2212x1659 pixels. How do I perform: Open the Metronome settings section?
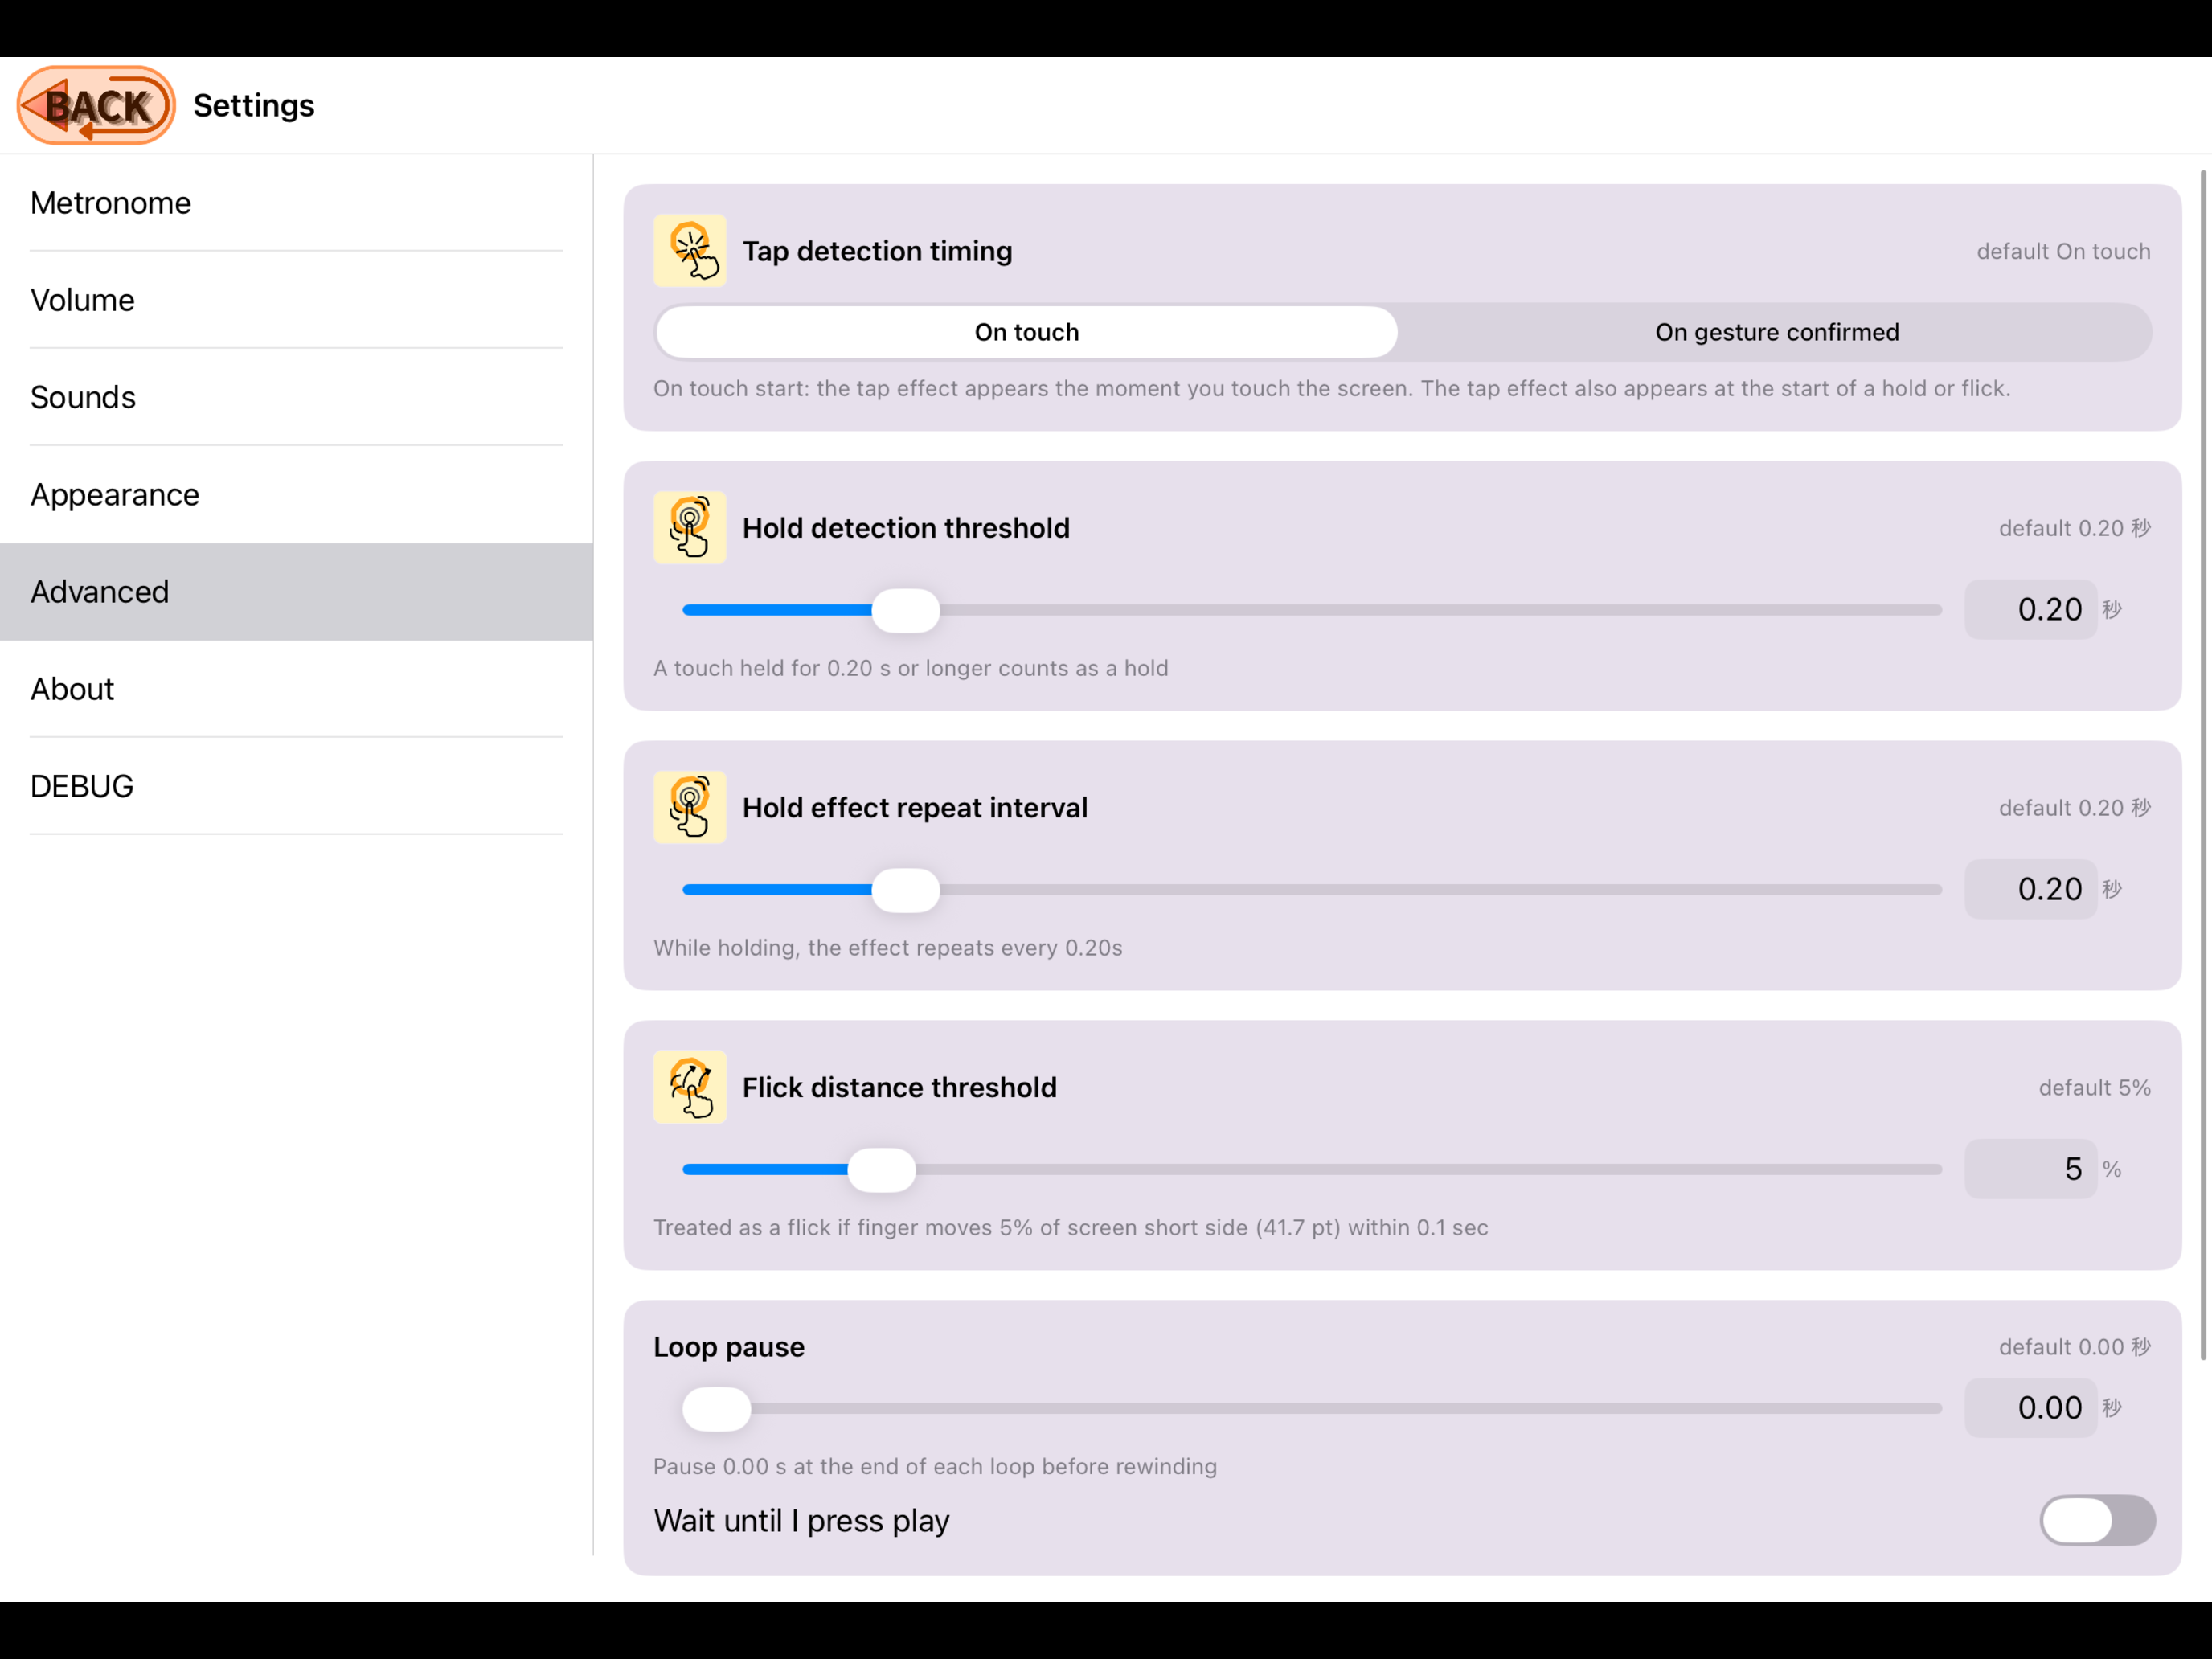[296, 203]
